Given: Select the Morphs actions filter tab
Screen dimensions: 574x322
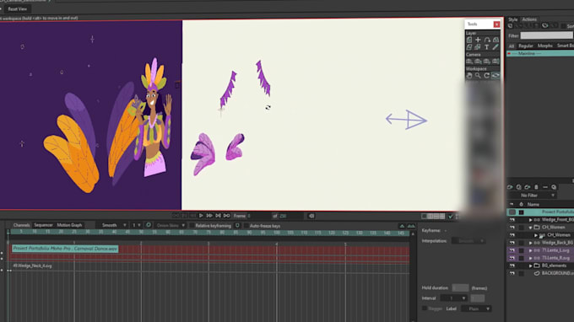Looking at the screenshot, I should coord(544,46).
